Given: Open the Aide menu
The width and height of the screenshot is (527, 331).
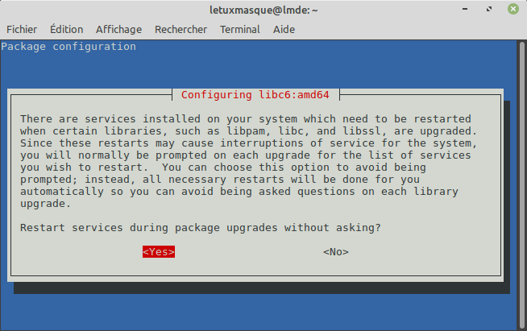Looking at the screenshot, I should (x=282, y=29).
